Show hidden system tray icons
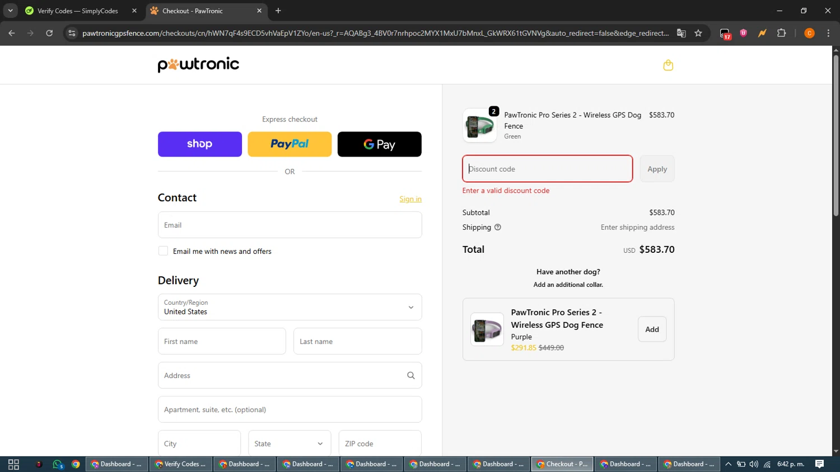 pyautogui.click(x=728, y=464)
